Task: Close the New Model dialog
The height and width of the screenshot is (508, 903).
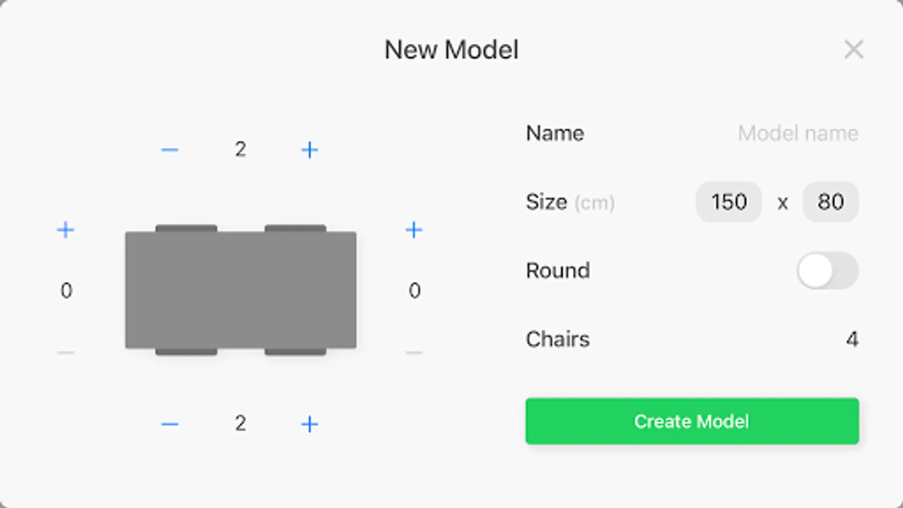Action: tap(853, 50)
